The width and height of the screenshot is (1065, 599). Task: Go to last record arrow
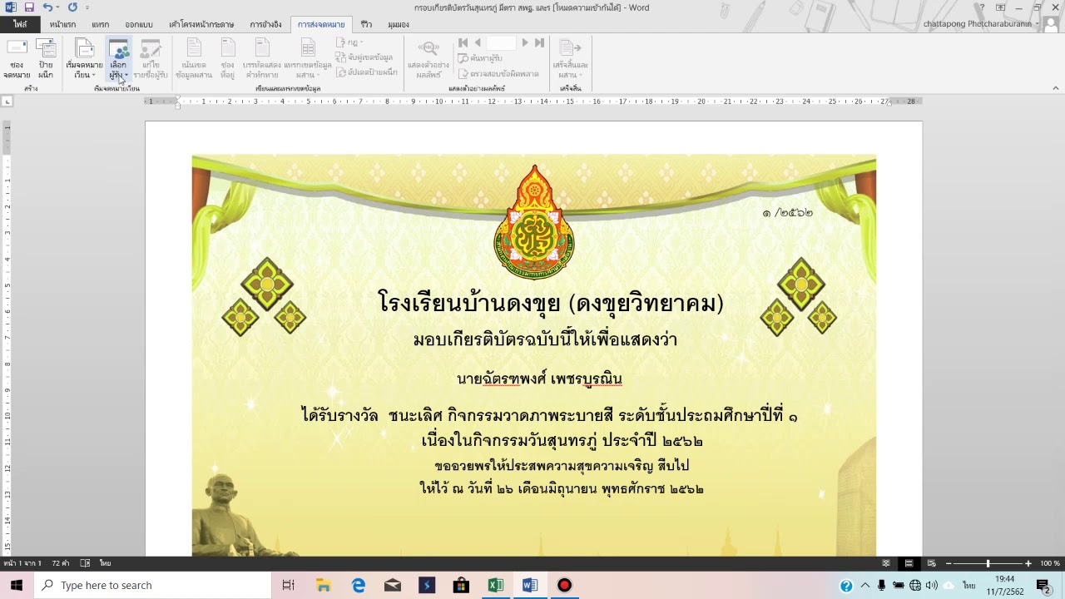[x=539, y=42]
